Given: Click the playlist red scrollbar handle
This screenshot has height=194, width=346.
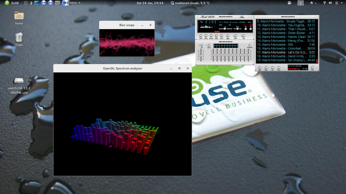Looking at the screenshot, I should 317,61.
